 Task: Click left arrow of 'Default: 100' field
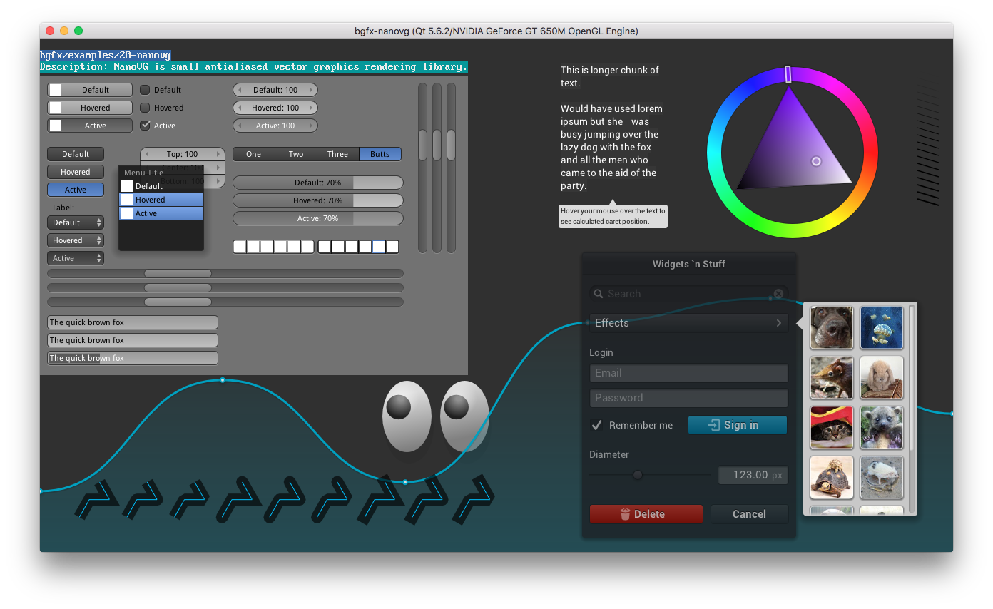(x=240, y=90)
